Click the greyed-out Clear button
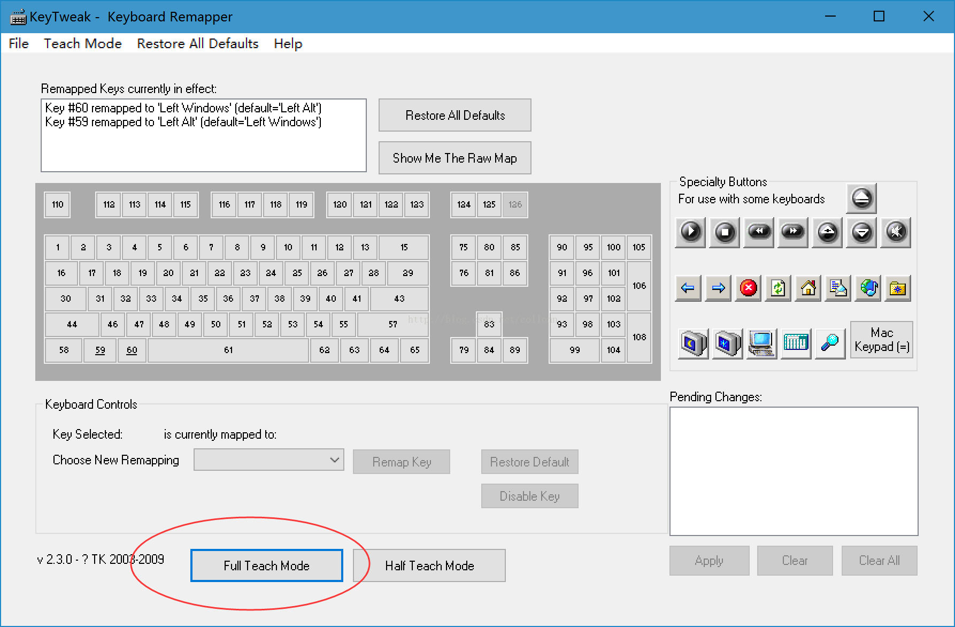The height and width of the screenshot is (627, 955). [795, 561]
